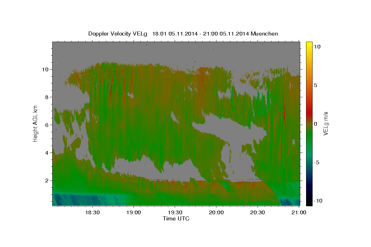The width and height of the screenshot is (371, 247).
Task: Click the height tick label '6' on y-axis
Action: pos(46,125)
